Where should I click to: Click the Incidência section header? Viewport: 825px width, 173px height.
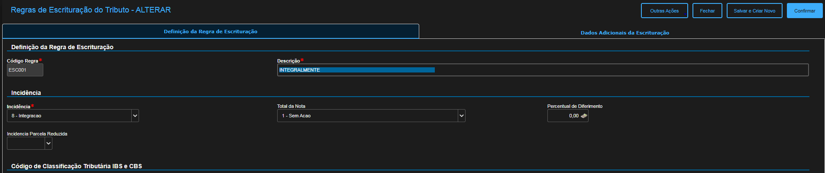(26, 93)
